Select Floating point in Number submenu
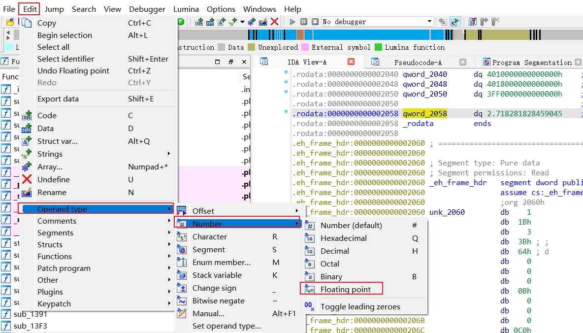The image size is (583, 333). coord(345,289)
